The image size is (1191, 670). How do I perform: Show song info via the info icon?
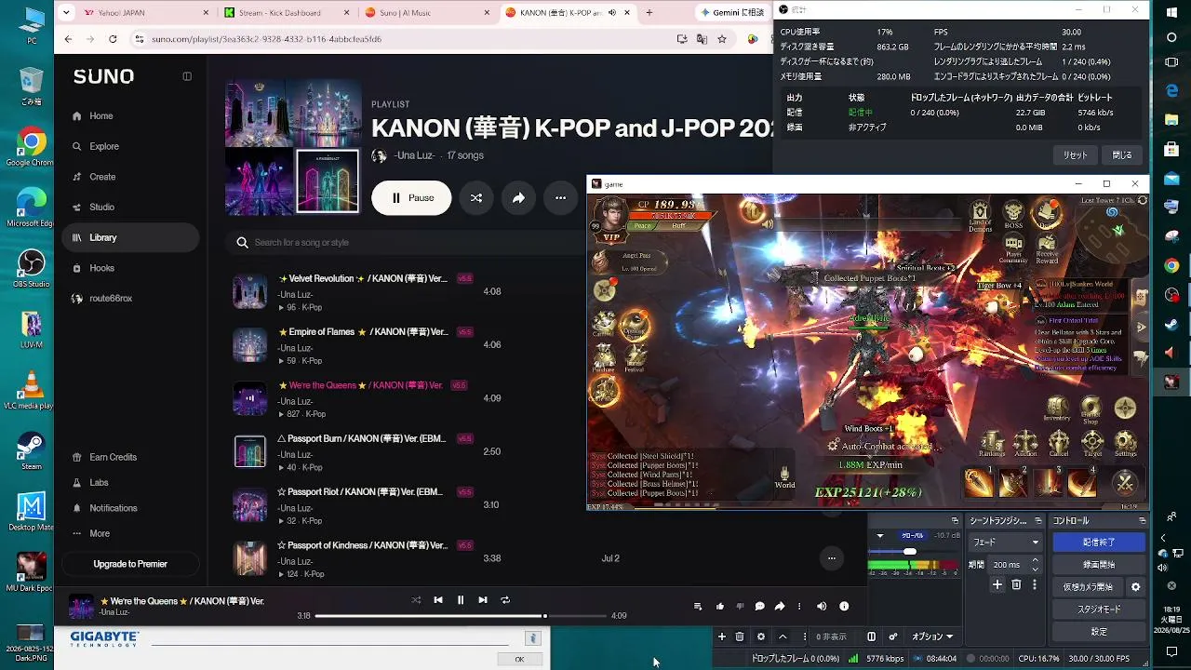(x=844, y=607)
